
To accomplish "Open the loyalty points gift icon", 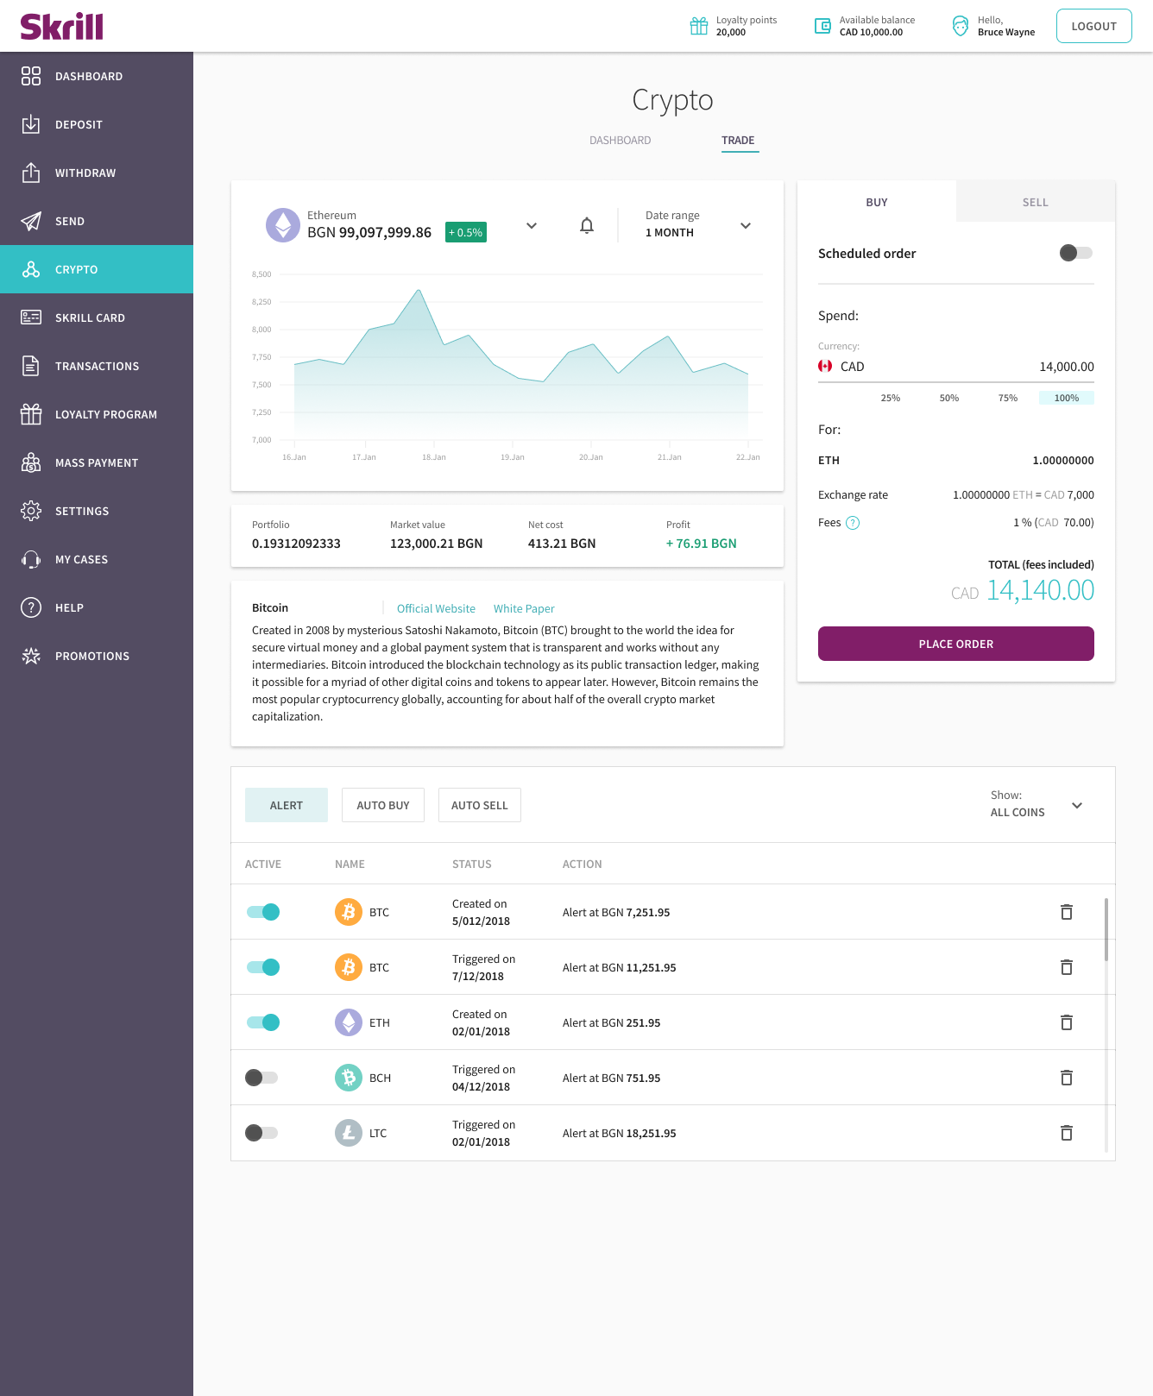I will point(699,26).
